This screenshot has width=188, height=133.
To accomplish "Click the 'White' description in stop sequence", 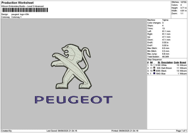I will click(164, 65).
